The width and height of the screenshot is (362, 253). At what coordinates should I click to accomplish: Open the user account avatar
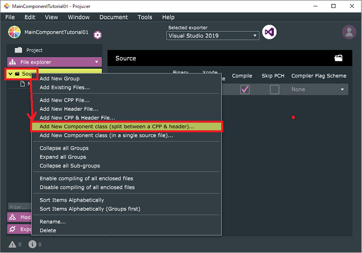[x=349, y=32]
